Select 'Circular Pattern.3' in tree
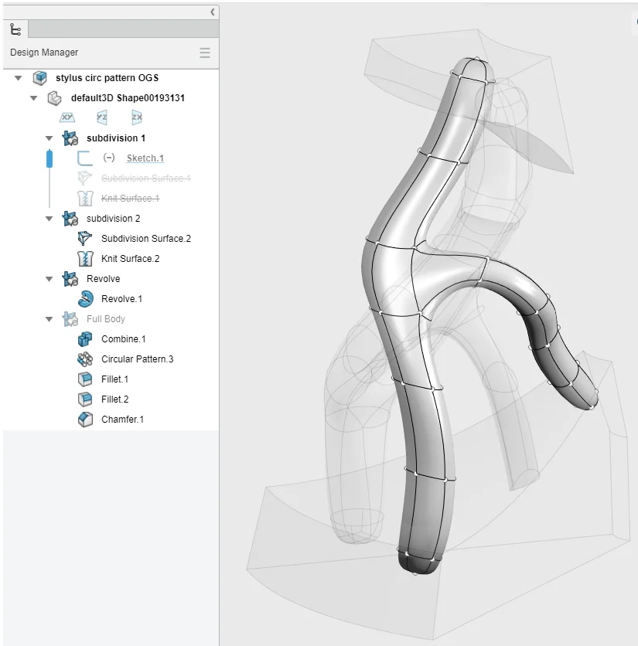 pyautogui.click(x=138, y=359)
